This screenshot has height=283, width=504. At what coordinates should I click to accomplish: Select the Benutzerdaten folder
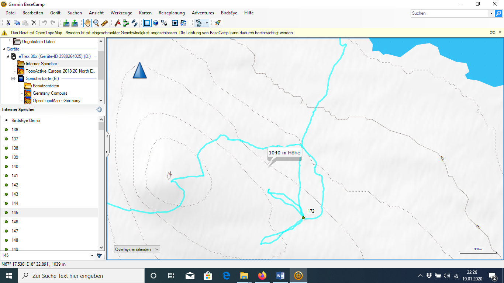[x=46, y=86]
